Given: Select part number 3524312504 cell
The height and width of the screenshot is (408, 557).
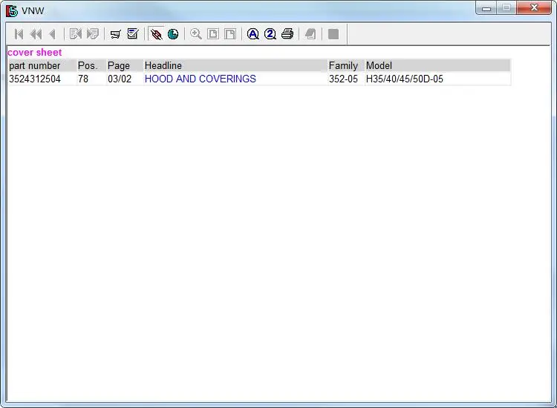Looking at the screenshot, I should point(35,79).
